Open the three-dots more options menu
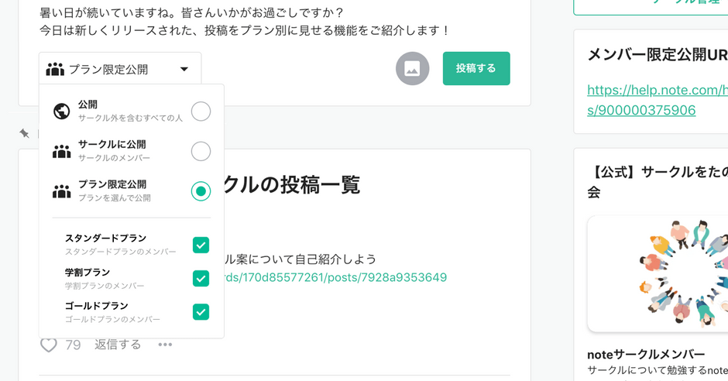 (165, 345)
